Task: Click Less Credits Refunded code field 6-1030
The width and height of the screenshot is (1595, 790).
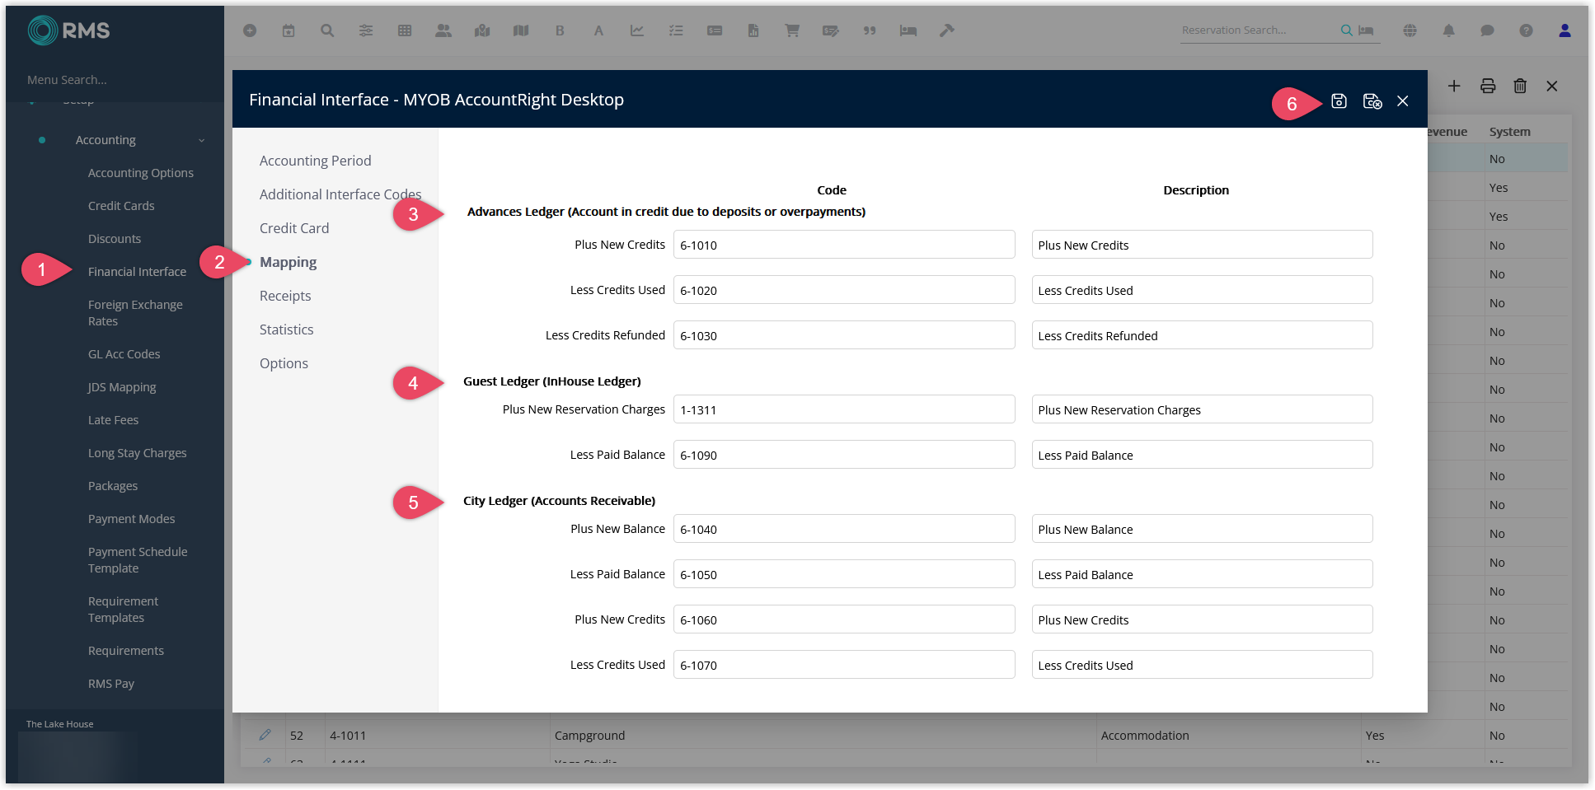Action: click(x=844, y=335)
